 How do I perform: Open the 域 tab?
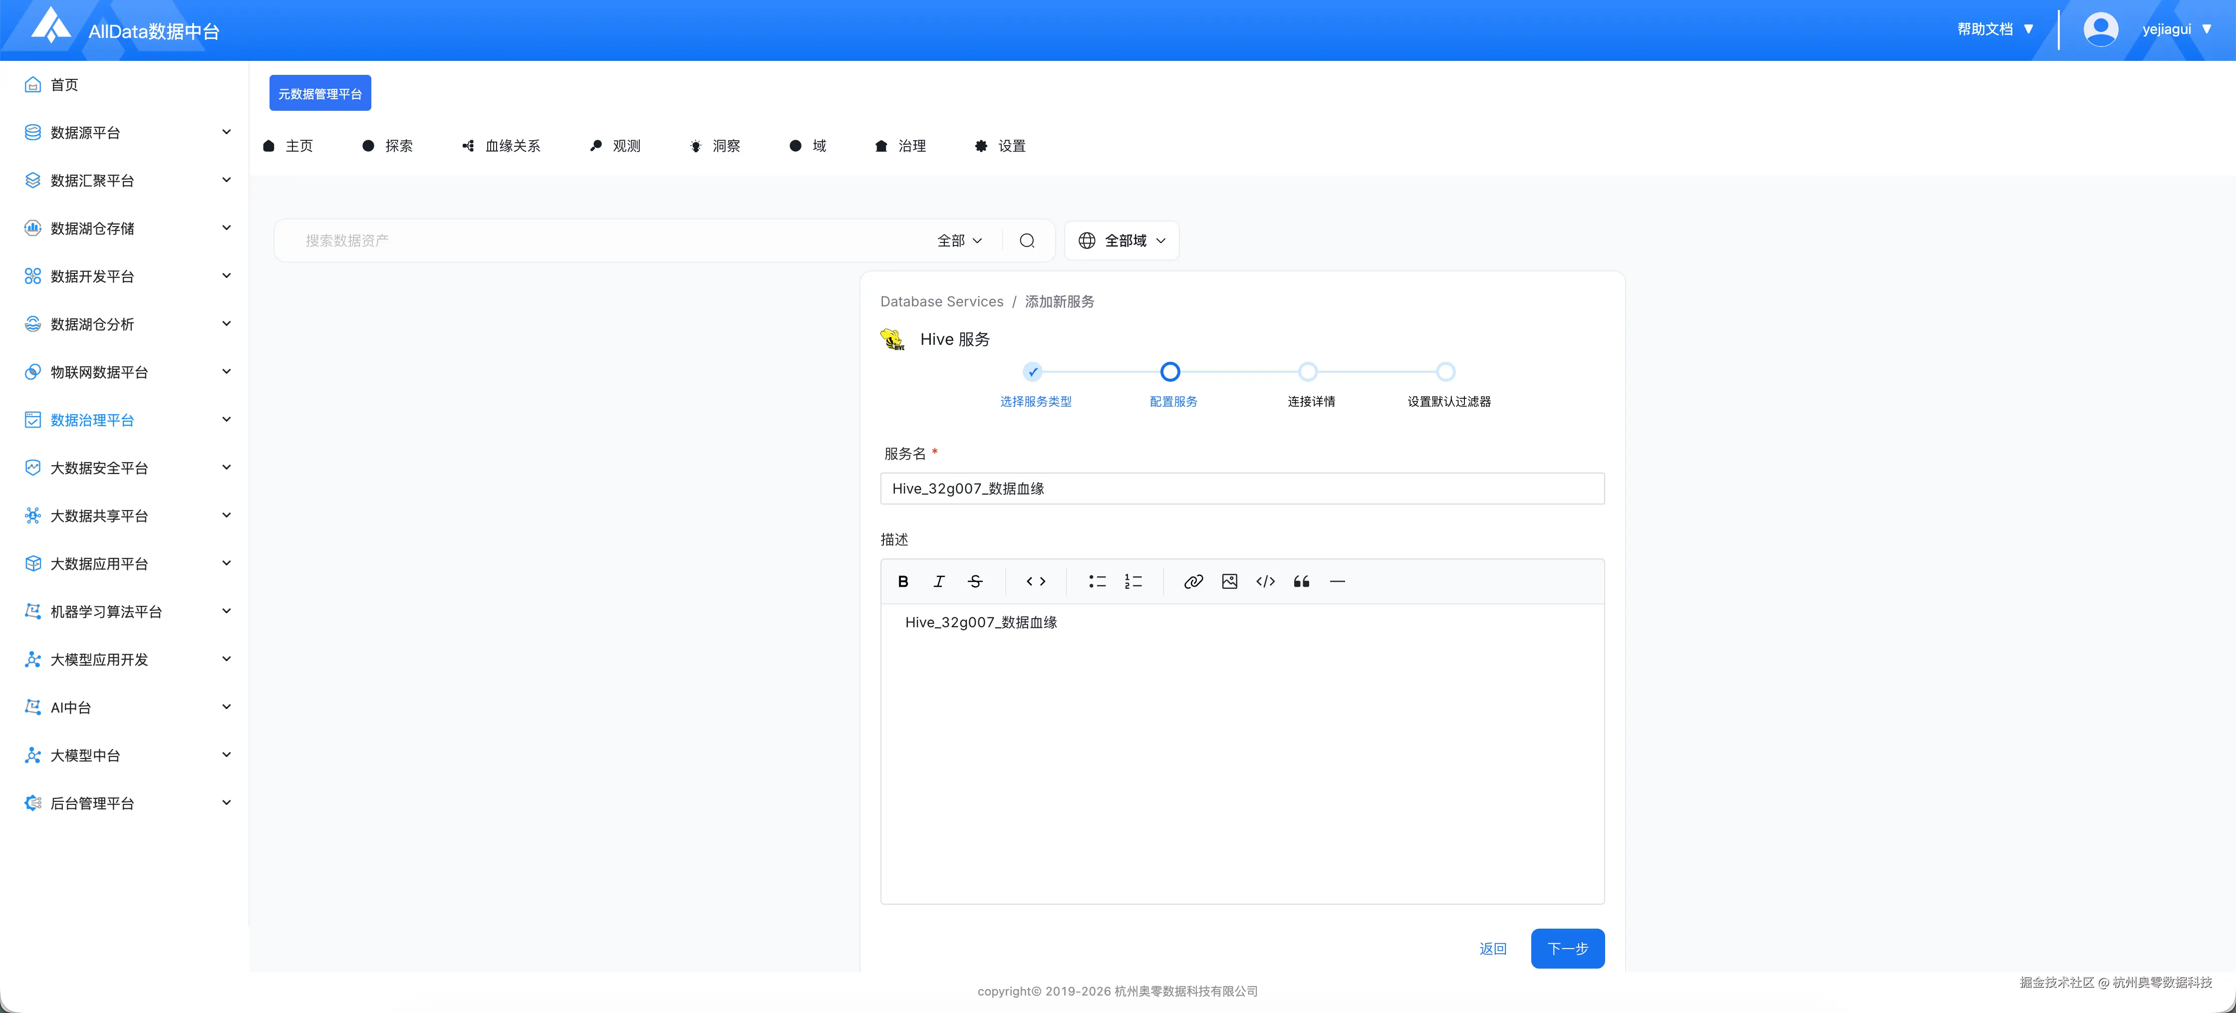tap(807, 146)
